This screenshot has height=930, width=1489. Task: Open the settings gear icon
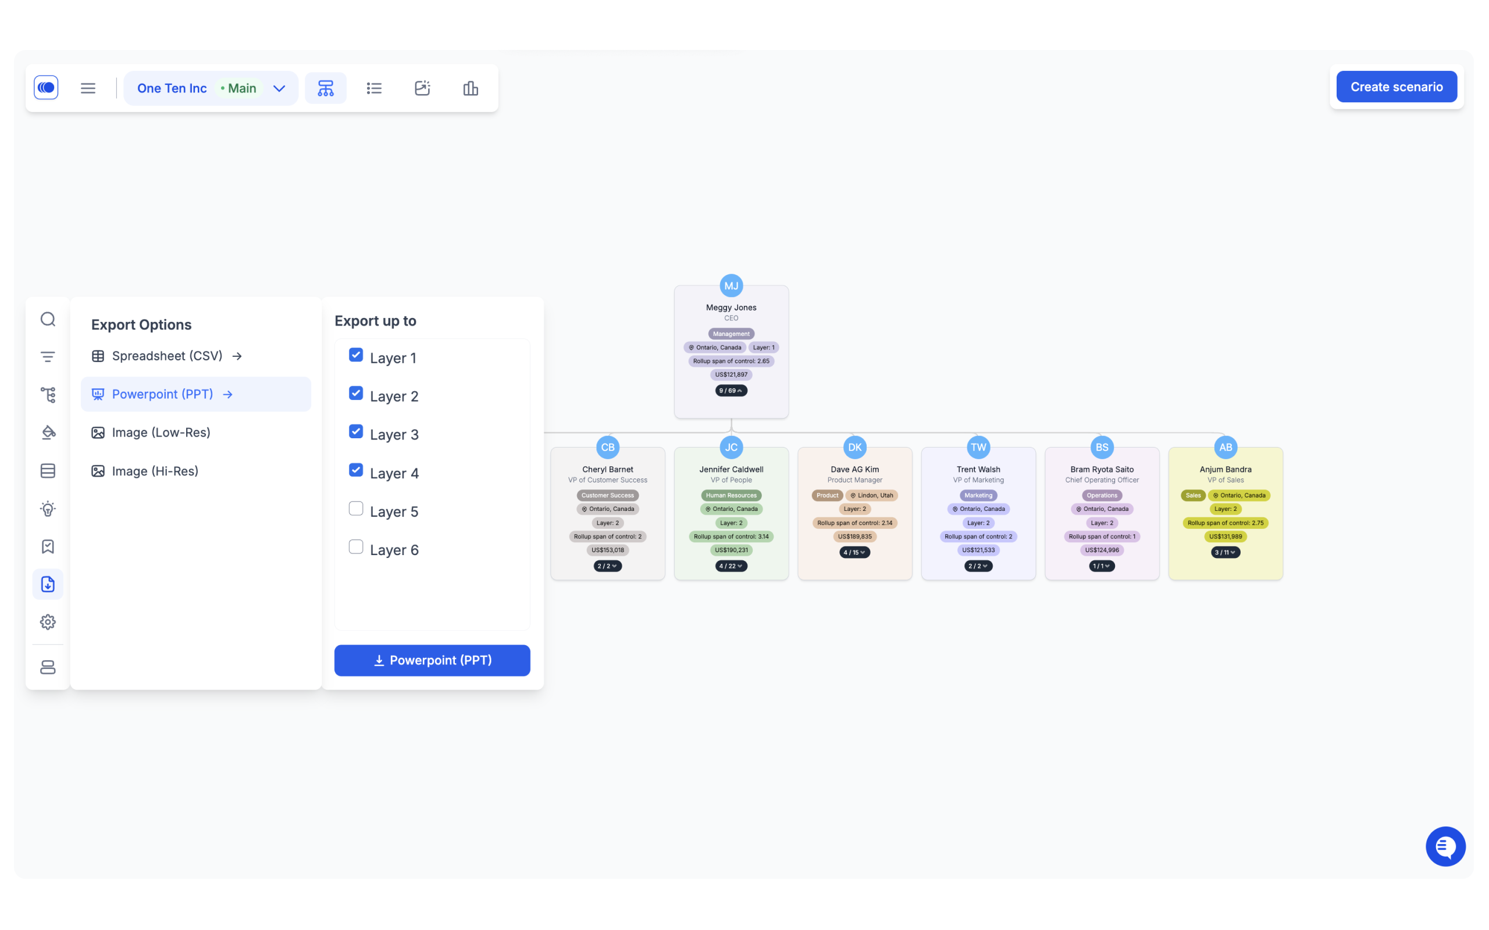47,621
